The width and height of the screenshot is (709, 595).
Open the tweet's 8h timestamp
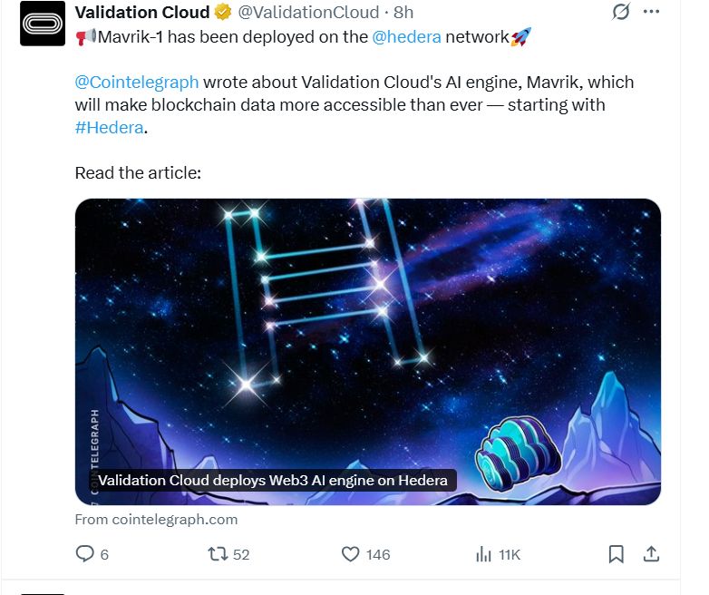[403, 13]
